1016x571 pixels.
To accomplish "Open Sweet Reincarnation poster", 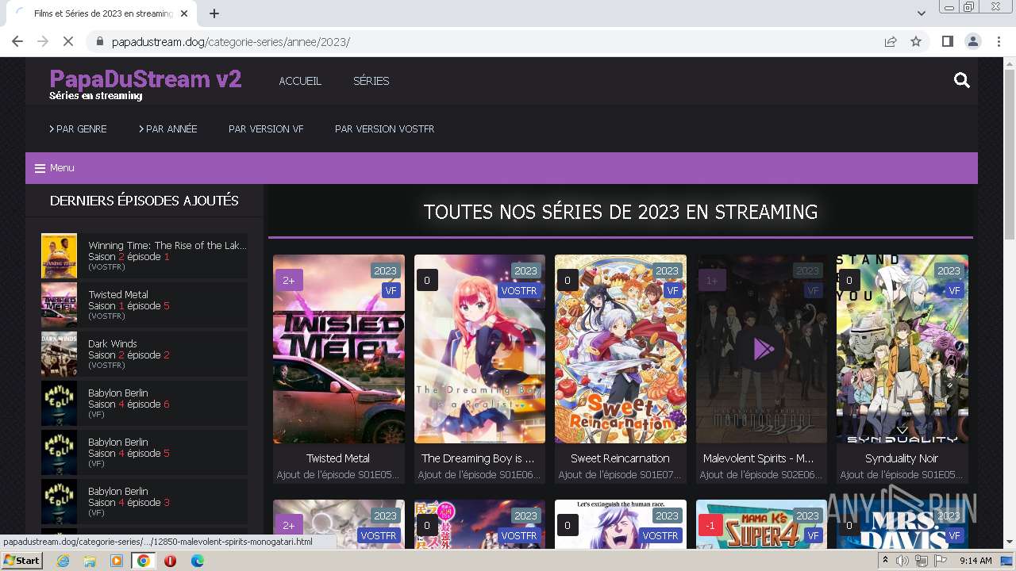I will (x=621, y=349).
